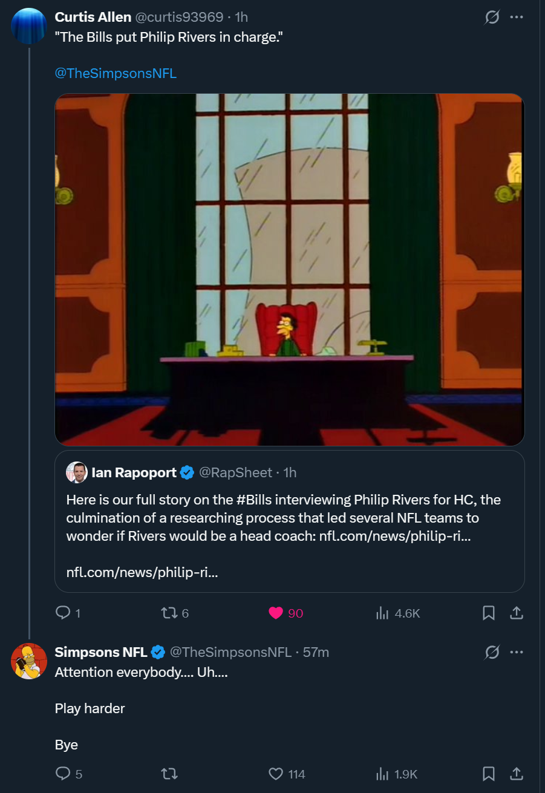Open more options on Simpsons NFL reply
545x793 pixels.
point(516,652)
